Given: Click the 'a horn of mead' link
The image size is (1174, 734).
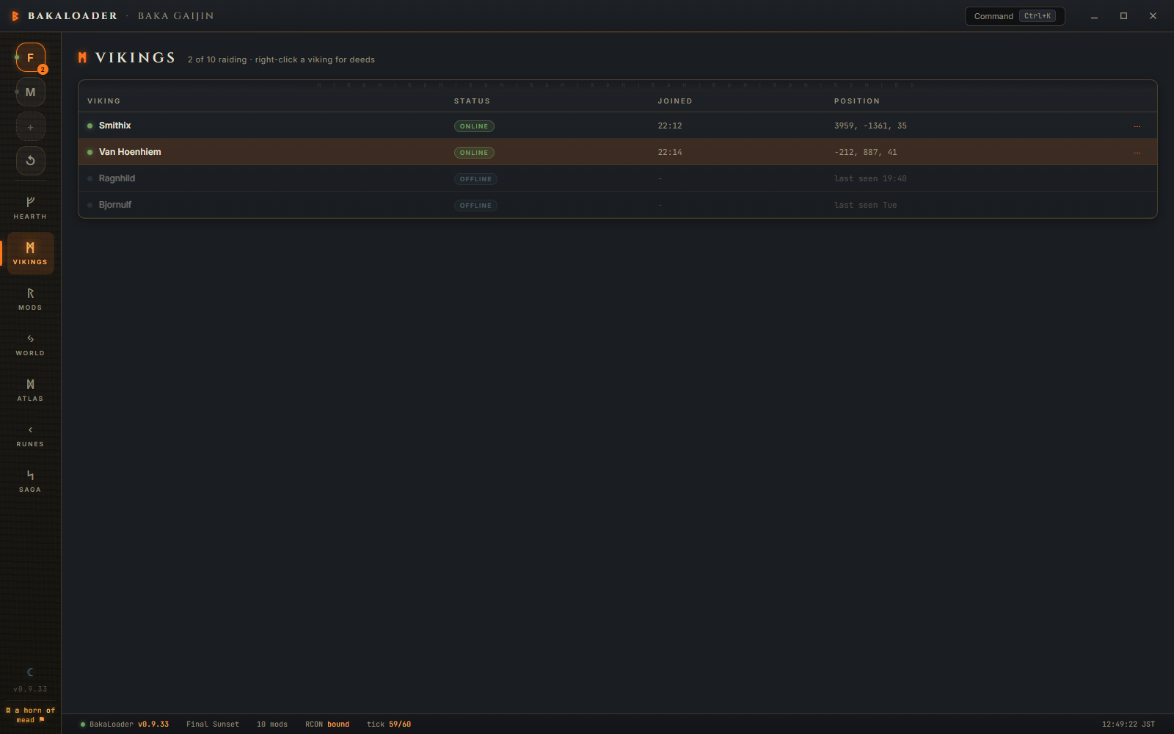Looking at the screenshot, I should (x=30, y=715).
